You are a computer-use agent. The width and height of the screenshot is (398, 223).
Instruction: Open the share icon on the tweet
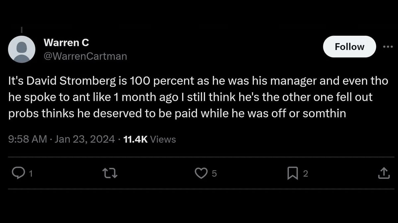point(383,173)
